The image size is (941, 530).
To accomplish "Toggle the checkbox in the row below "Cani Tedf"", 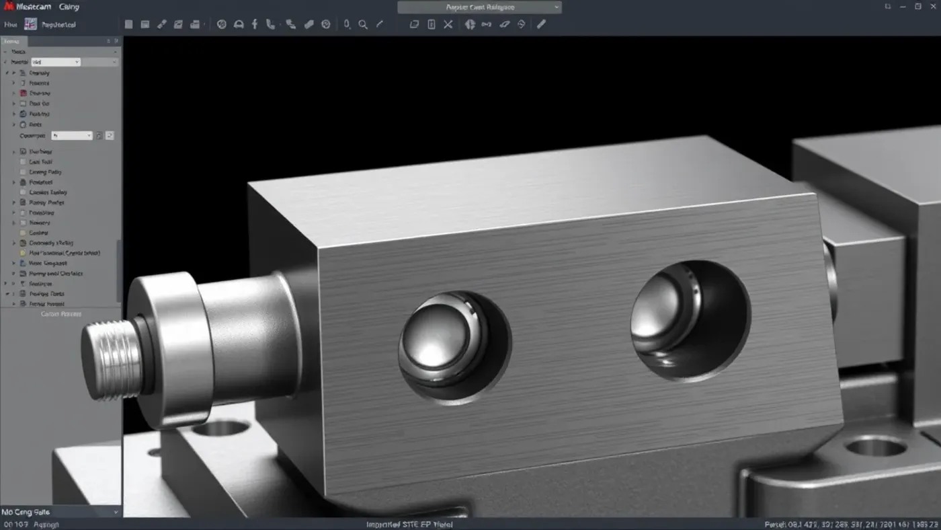I will pos(23,172).
